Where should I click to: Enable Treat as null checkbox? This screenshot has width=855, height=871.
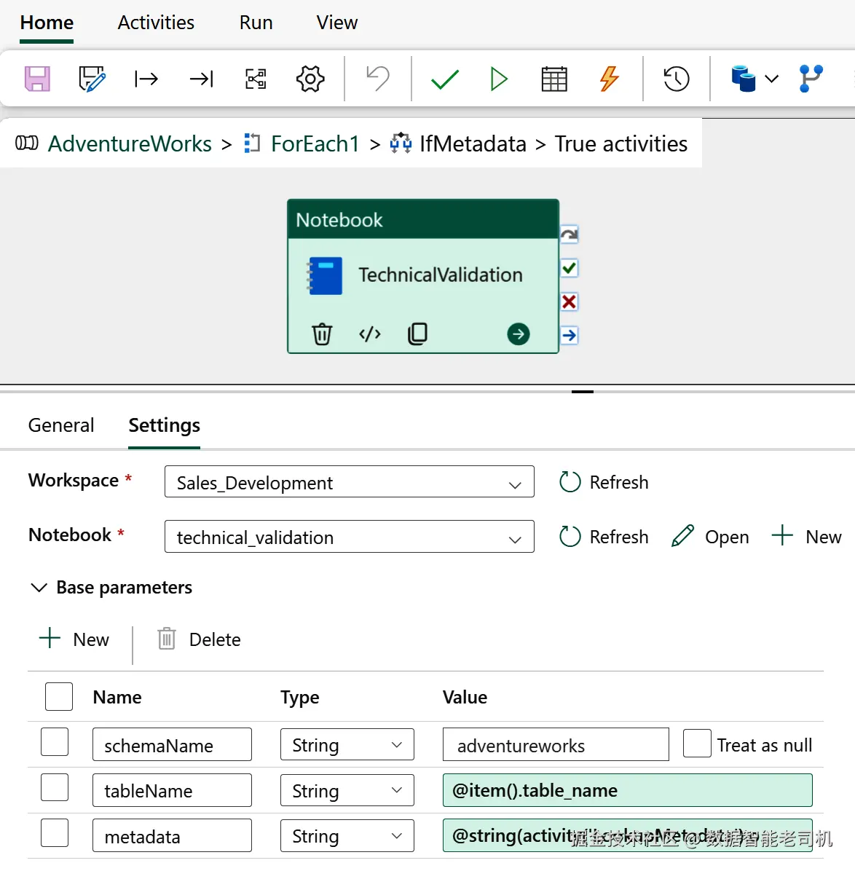click(x=697, y=744)
